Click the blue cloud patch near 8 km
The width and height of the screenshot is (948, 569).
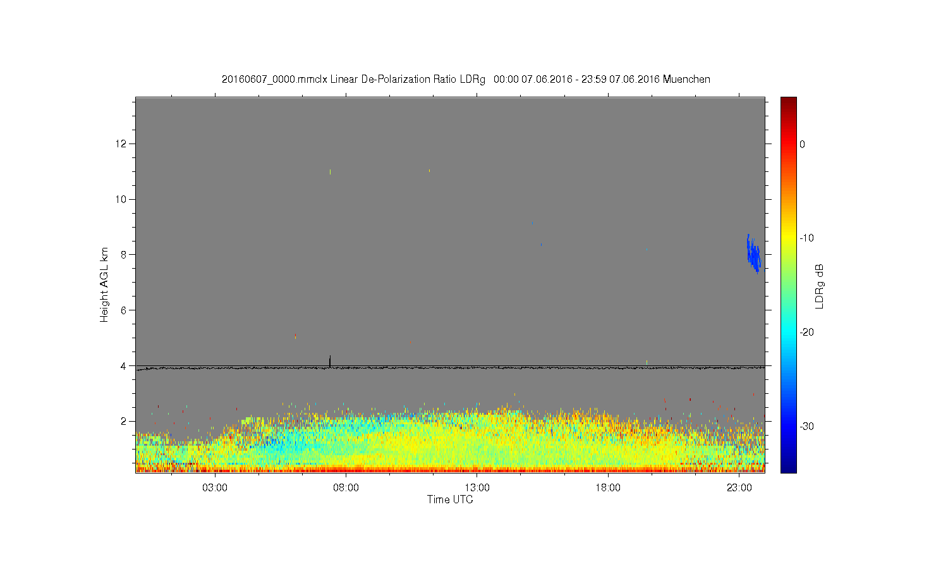tap(753, 254)
